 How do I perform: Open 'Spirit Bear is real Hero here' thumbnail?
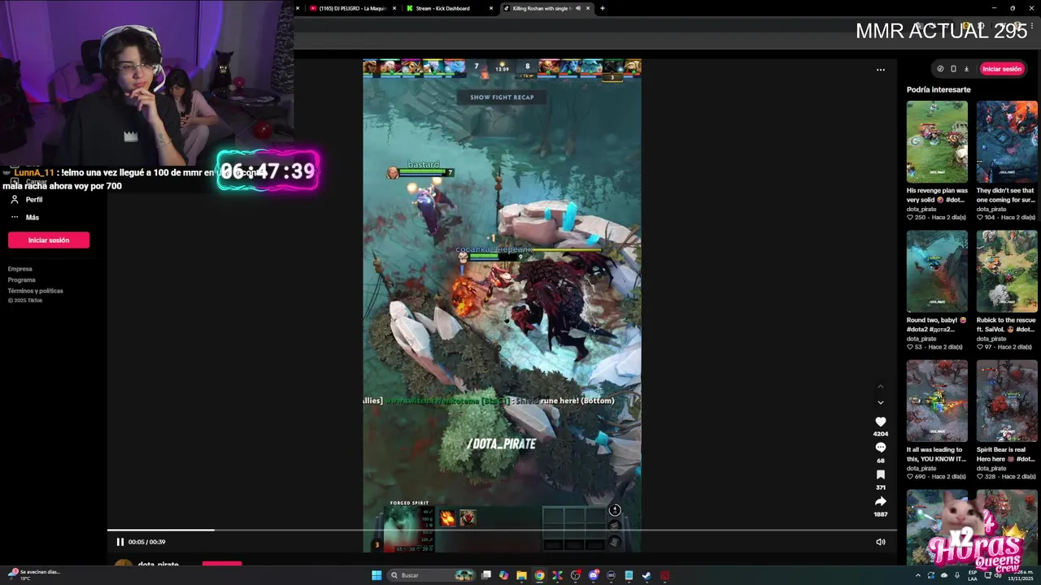tap(1007, 401)
